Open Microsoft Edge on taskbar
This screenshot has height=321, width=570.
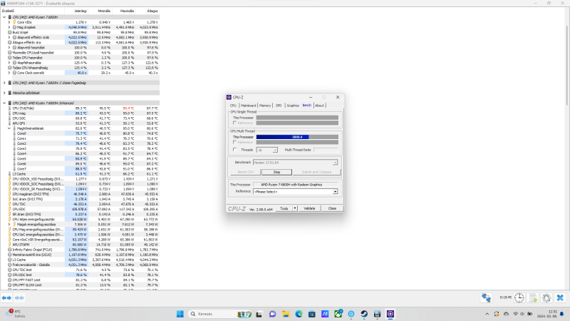click(x=299, y=314)
